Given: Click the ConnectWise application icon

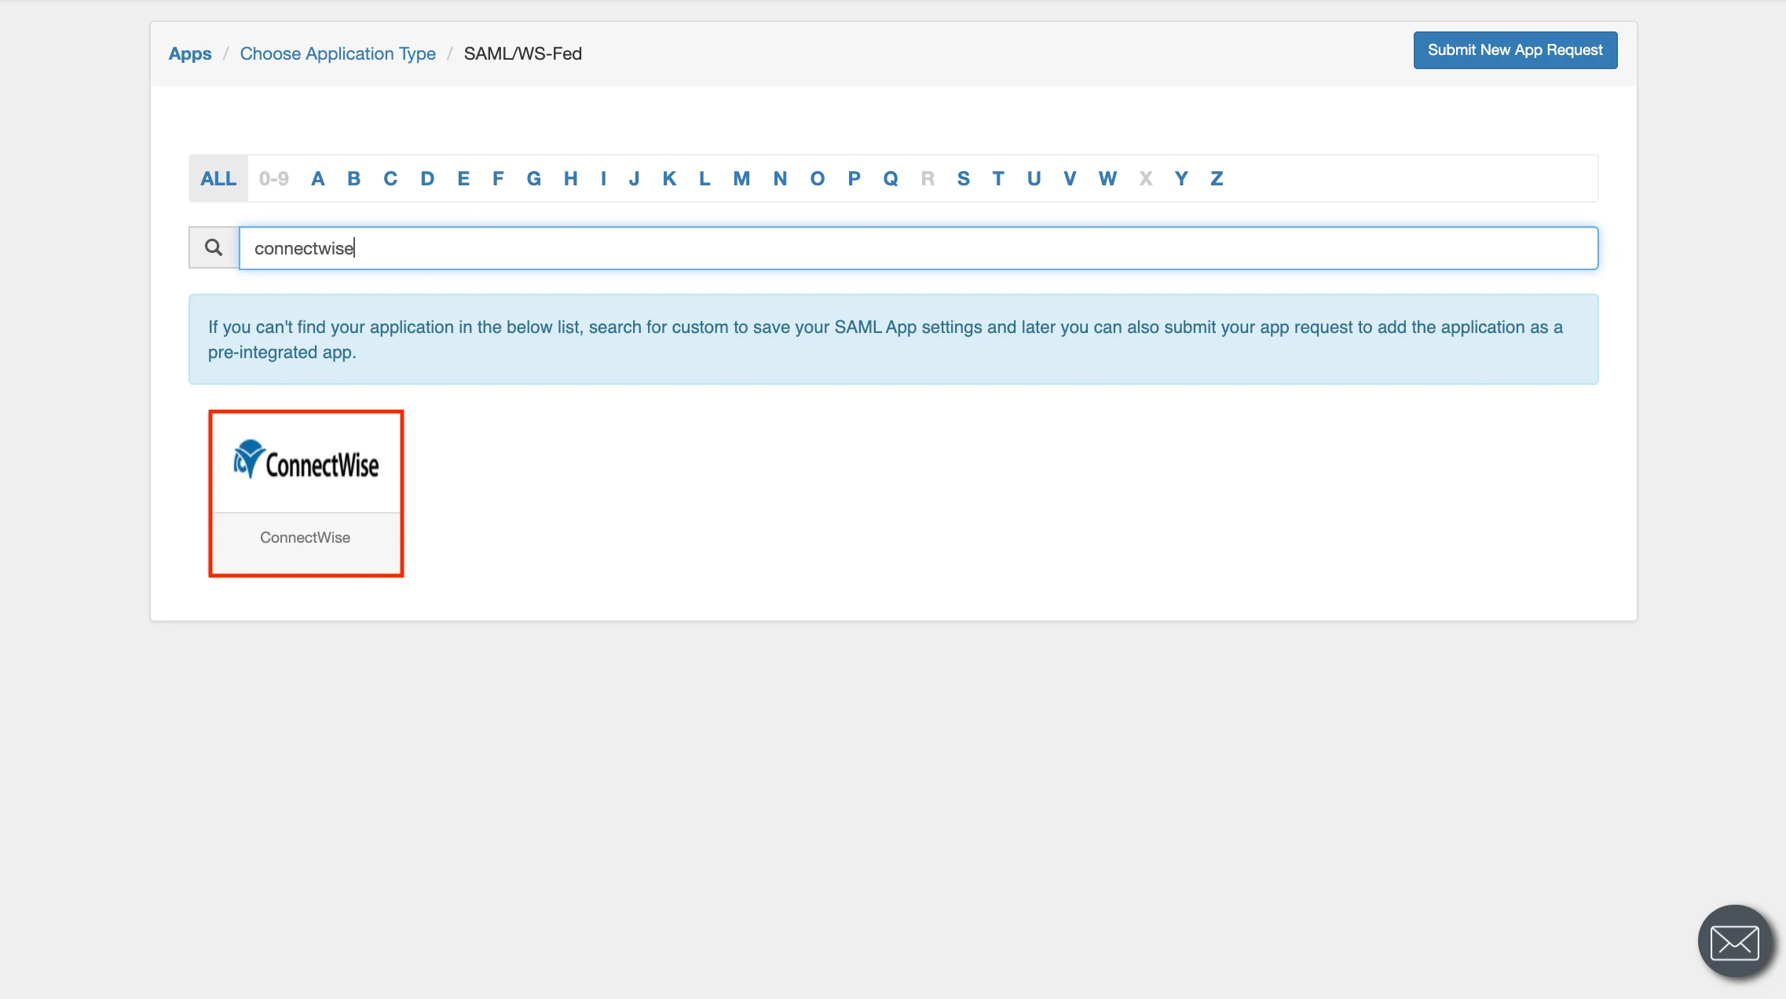Looking at the screenshot, I should click(306, 493).
